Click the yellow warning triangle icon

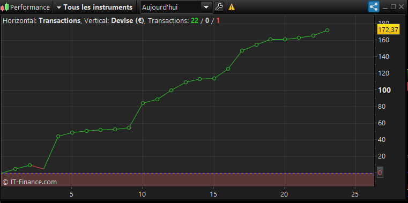point(231,7)
